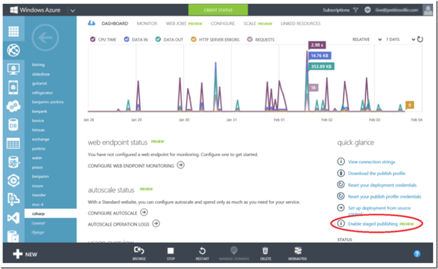Switch to the Configure tab
438x269 pixels.
[223, 23]
